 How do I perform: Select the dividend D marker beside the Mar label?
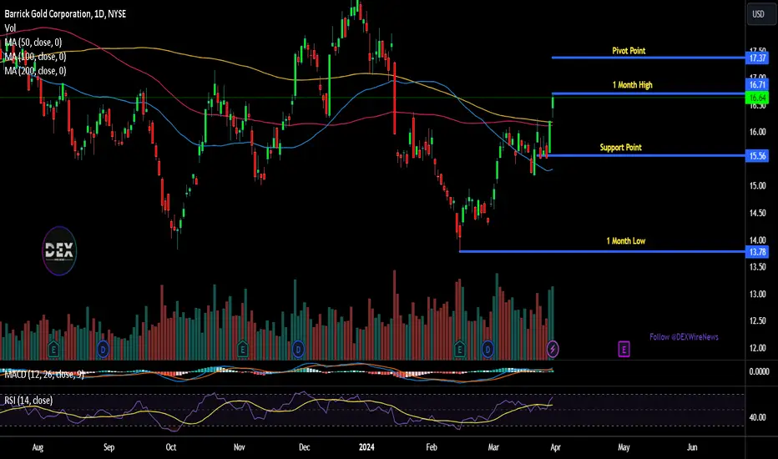point(488,350)
